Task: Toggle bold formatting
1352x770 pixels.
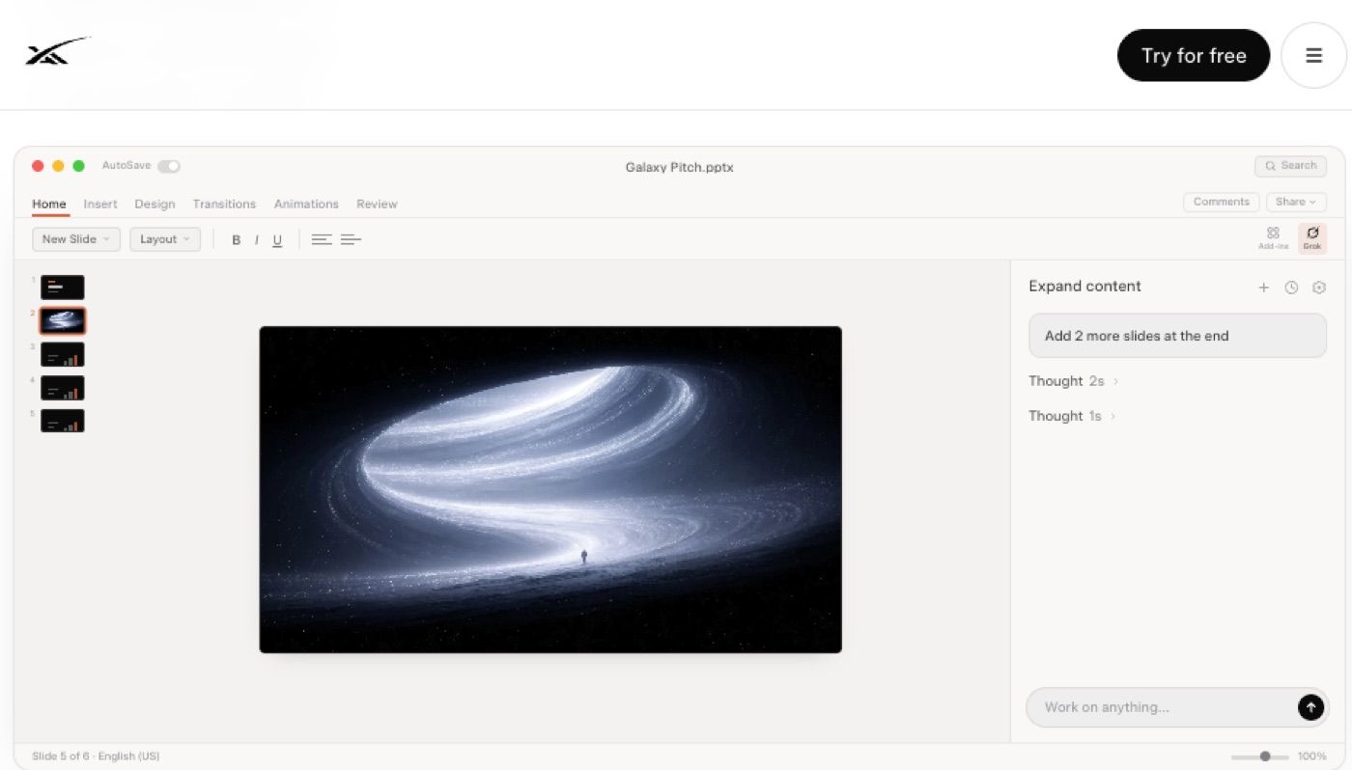Action: tap(236, 240)
